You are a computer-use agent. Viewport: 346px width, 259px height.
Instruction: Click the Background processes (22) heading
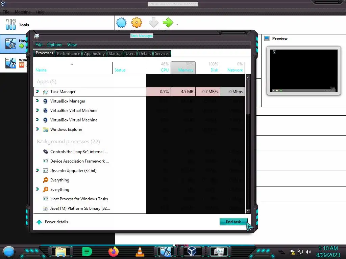68,142
